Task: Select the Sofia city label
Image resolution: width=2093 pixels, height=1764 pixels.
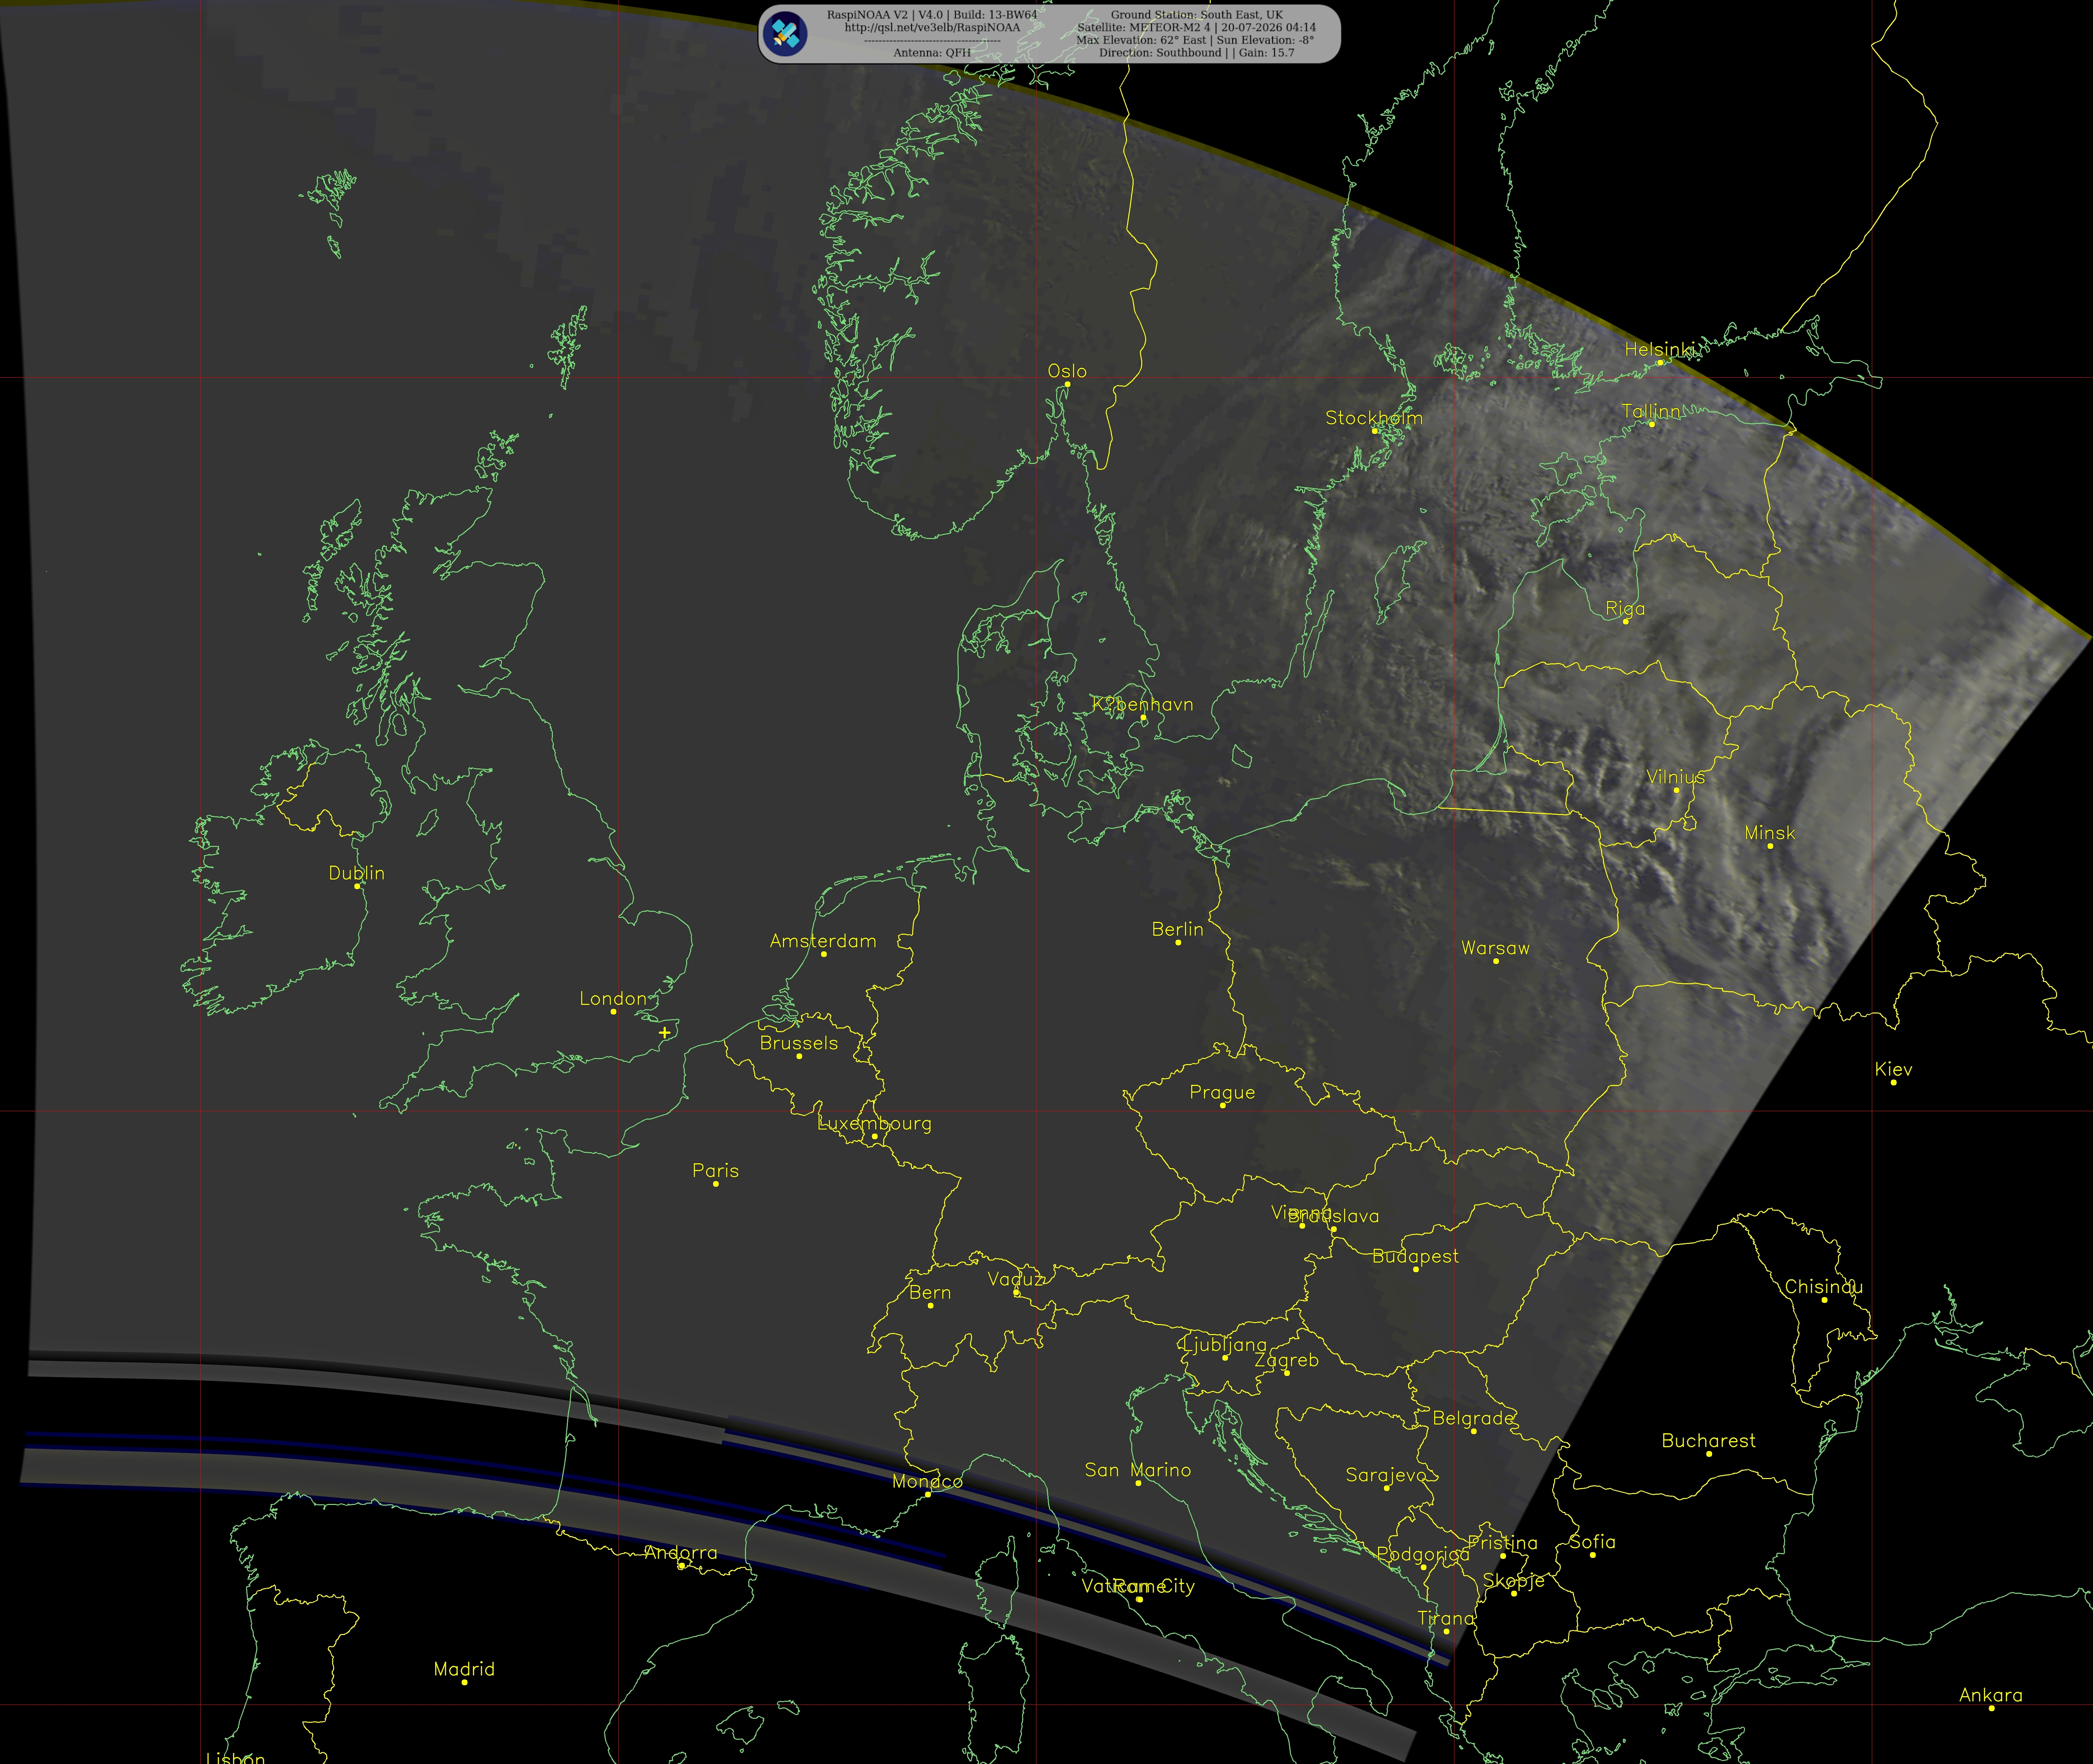Action: tap(1592, 1542)
